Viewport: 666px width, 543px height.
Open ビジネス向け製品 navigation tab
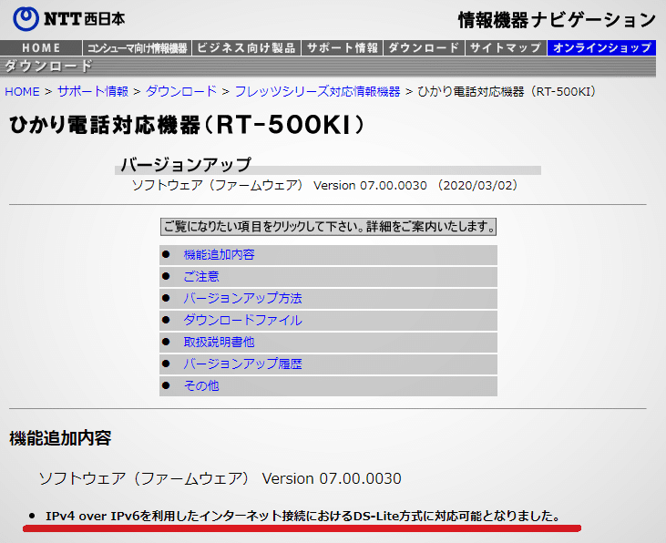[x=246, y=48]
